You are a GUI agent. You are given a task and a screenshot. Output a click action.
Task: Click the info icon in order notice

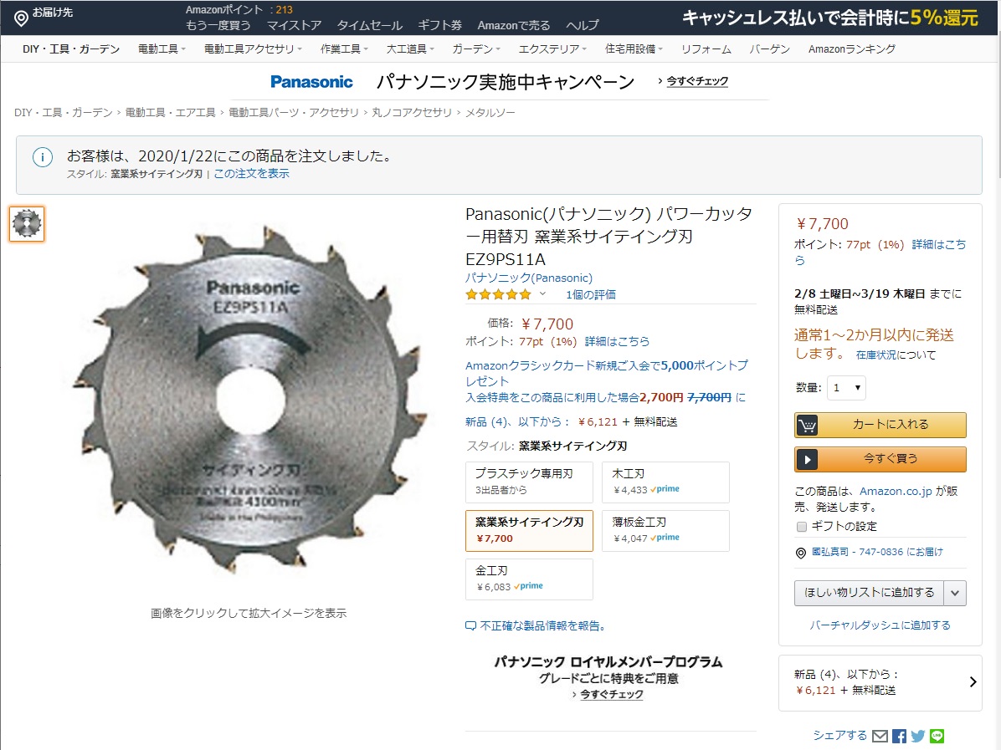click(43, 157)
